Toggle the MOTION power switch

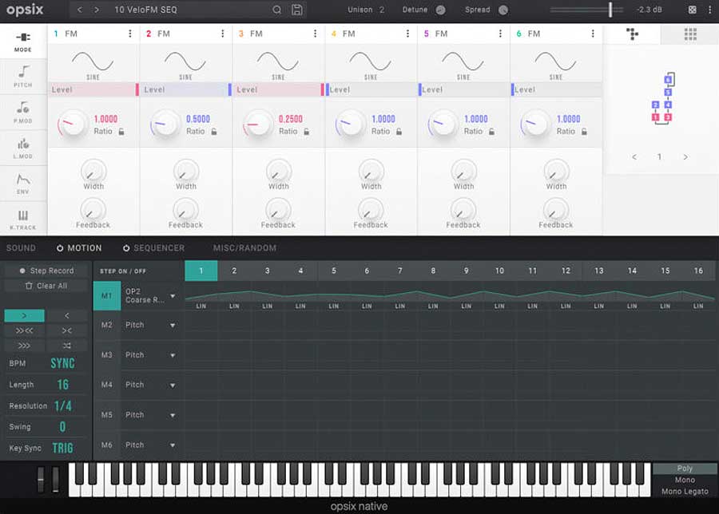pyautogui.click(x=60, y=248)
